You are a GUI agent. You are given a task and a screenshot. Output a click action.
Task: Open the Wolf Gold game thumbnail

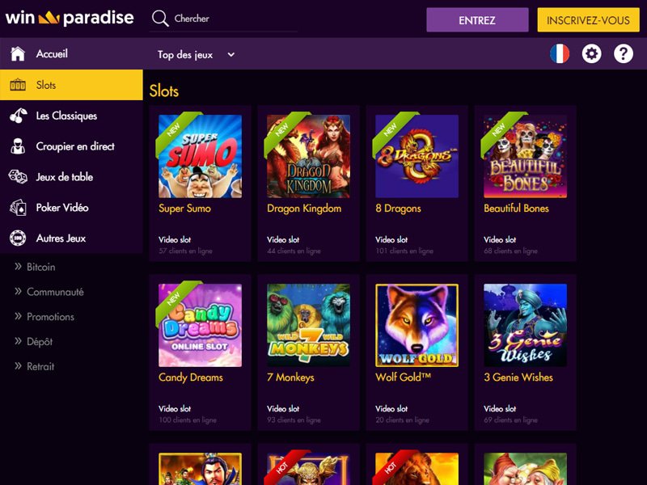[x=417, y=326]
